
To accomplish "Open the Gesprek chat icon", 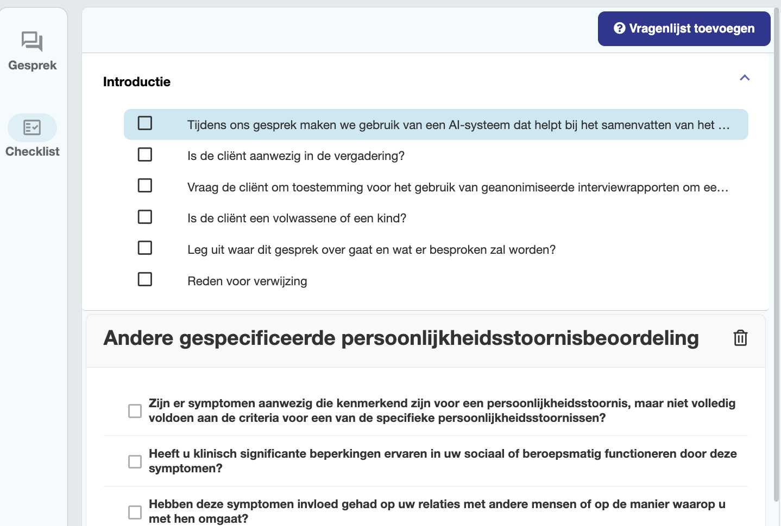I will coord(32,41).
